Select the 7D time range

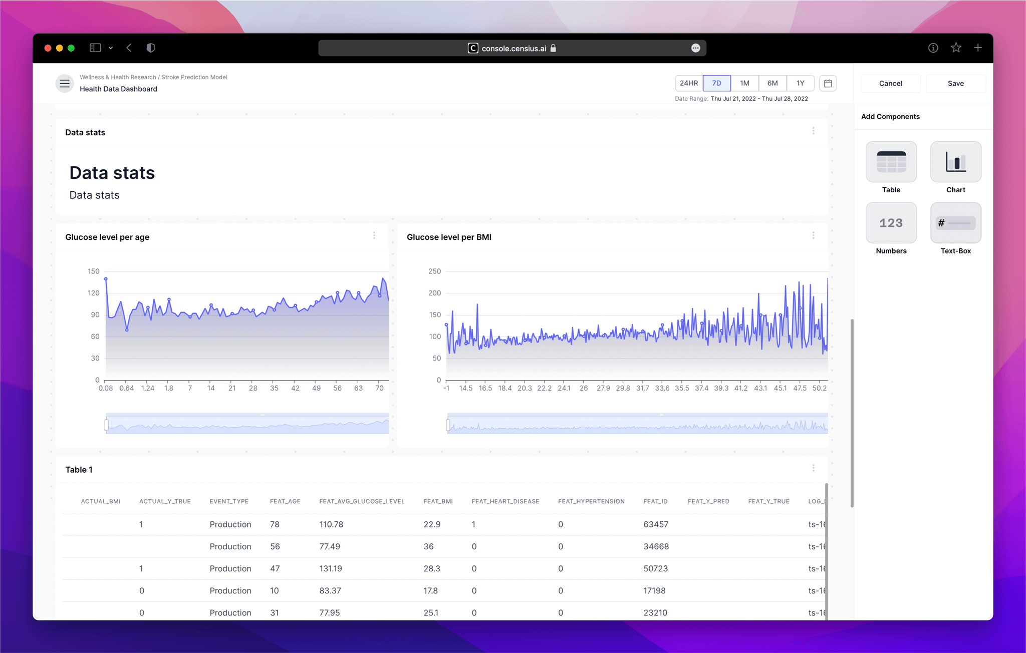(x=717, y=83)
